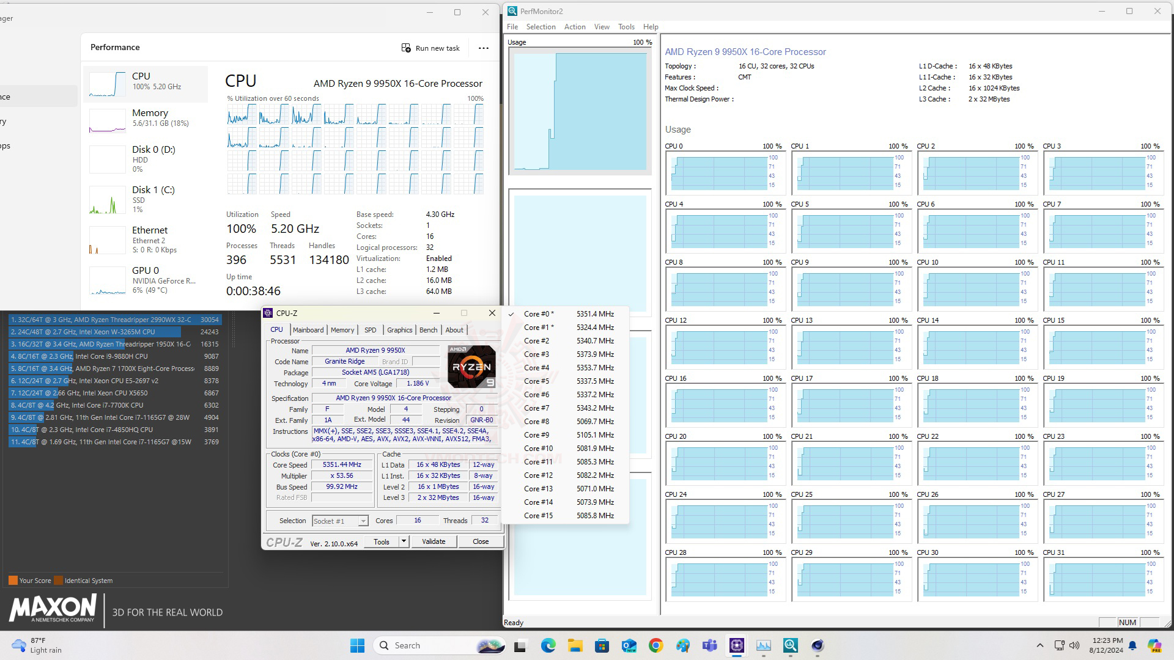Expand the Socket #1 selection dropdown
This screenshot has width=1174, height=660.
coord(363,521)
